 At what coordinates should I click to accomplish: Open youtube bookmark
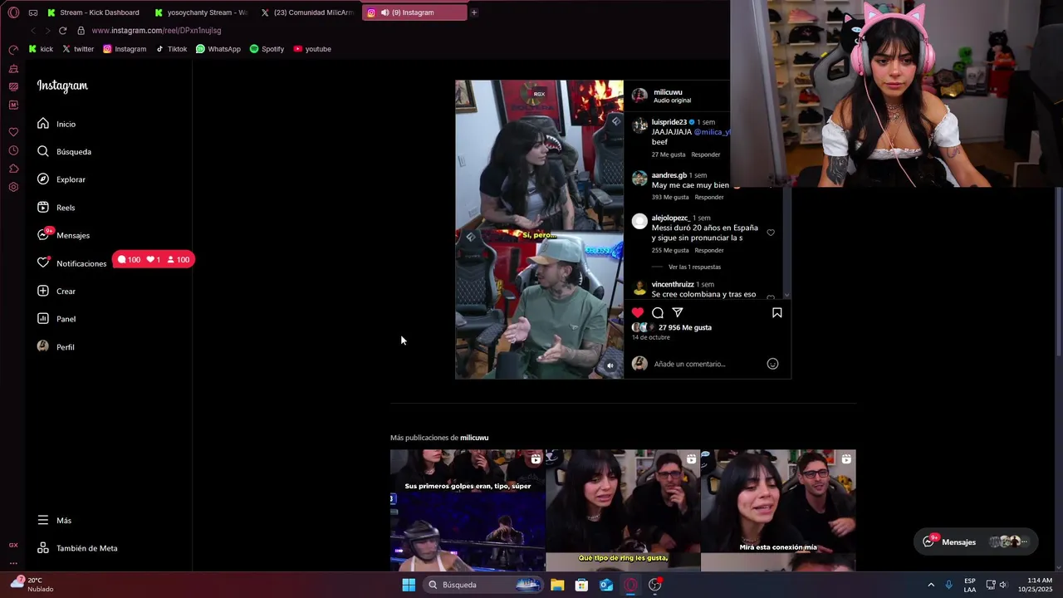[x=312, y=49]
